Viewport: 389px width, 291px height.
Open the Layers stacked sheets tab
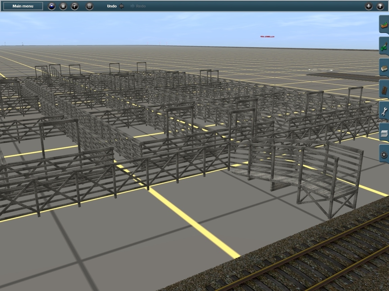pyautogui.click(x=384, y=133)
